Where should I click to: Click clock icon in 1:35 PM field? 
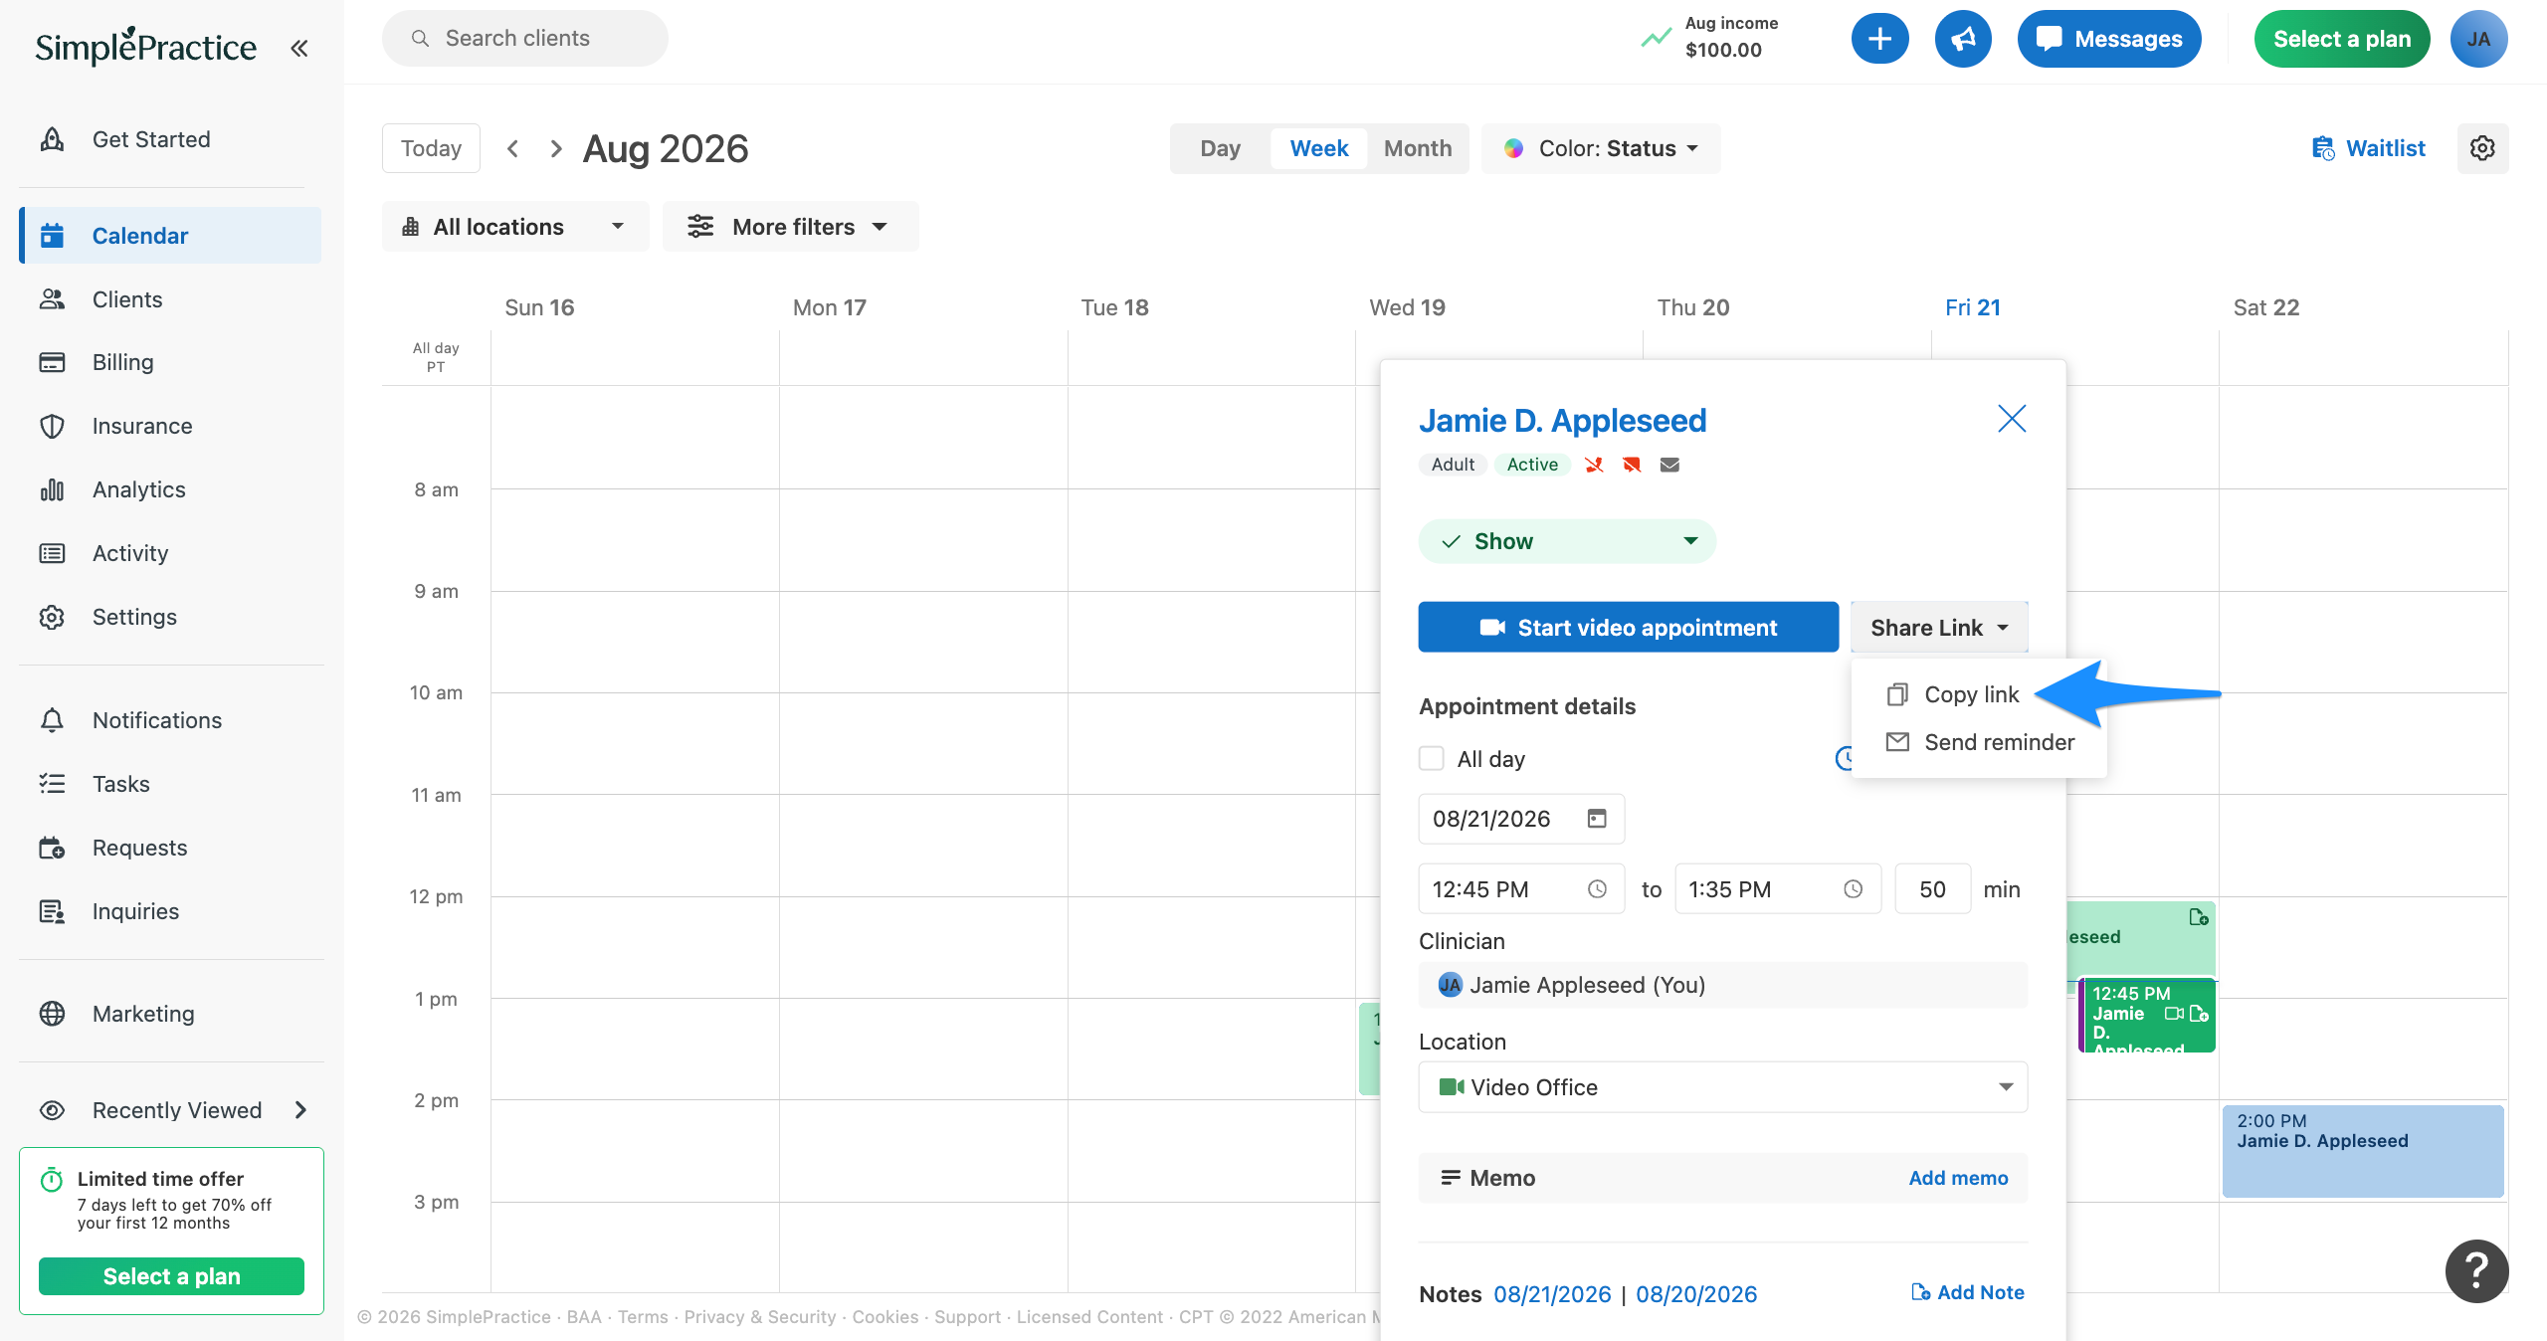(x=1853, y=889)
